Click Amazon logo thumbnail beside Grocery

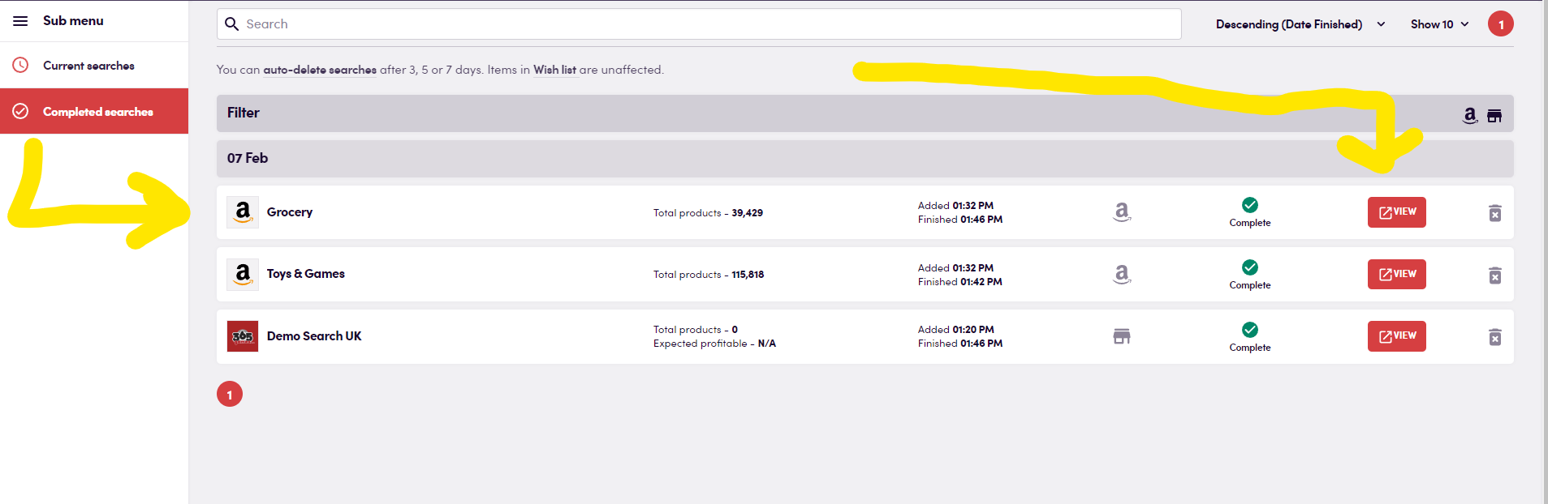coord(243,212)
